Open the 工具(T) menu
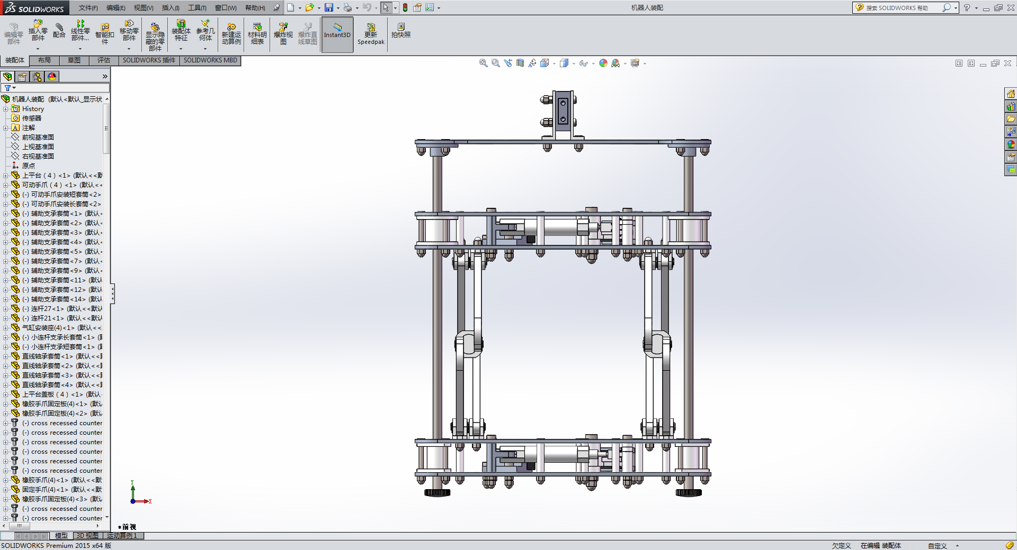Viewport: 1017px width, 550px height. 197,8
